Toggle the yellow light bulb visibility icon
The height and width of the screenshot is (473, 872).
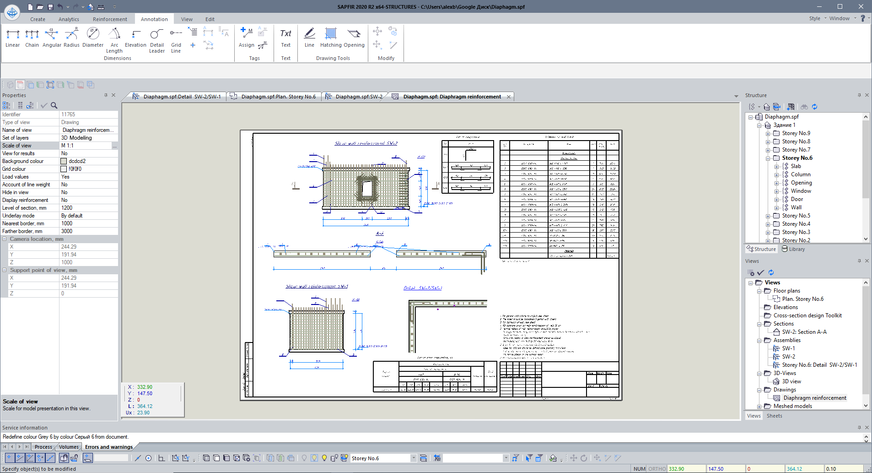coord(324,458)
